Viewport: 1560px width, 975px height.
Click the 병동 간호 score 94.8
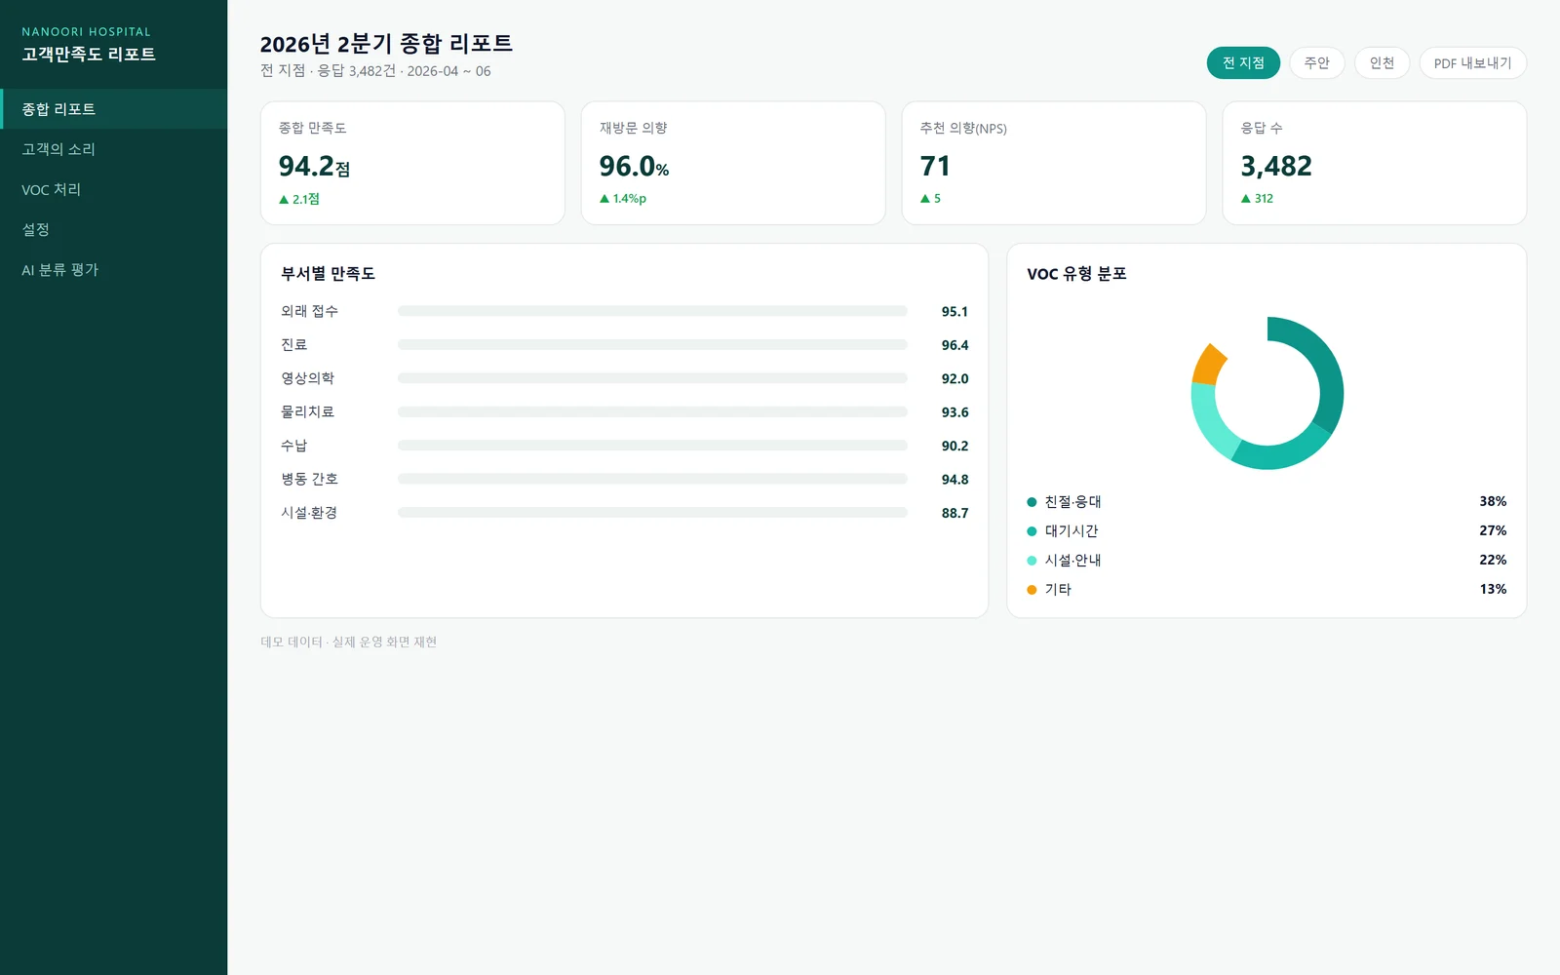click(955, 480)
